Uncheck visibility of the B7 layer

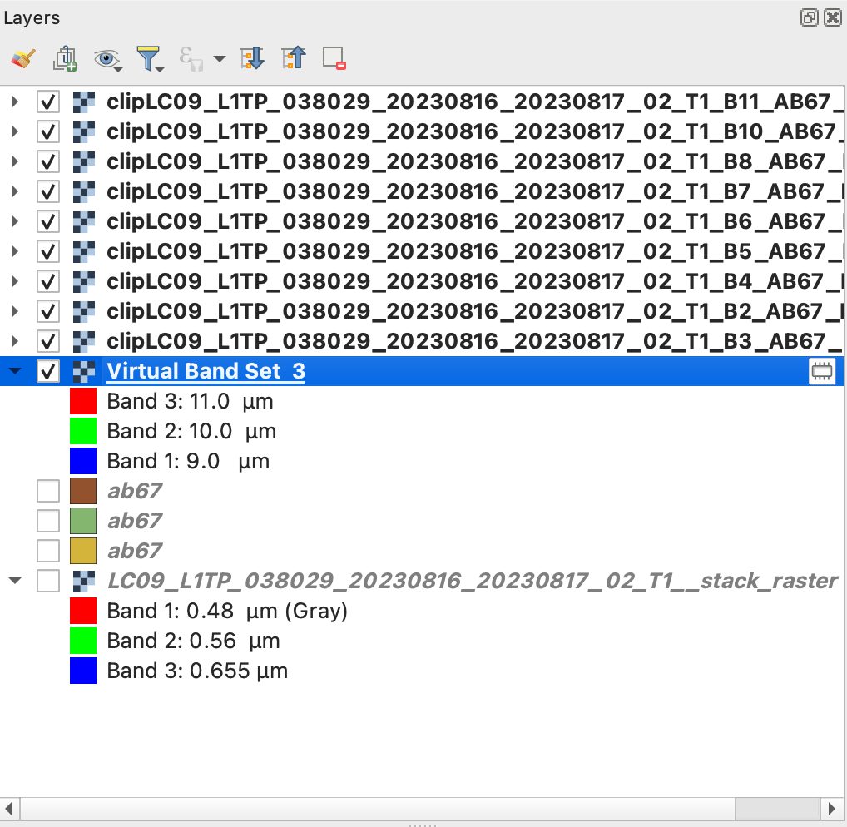pyautogui.click(x=48, y=191)
